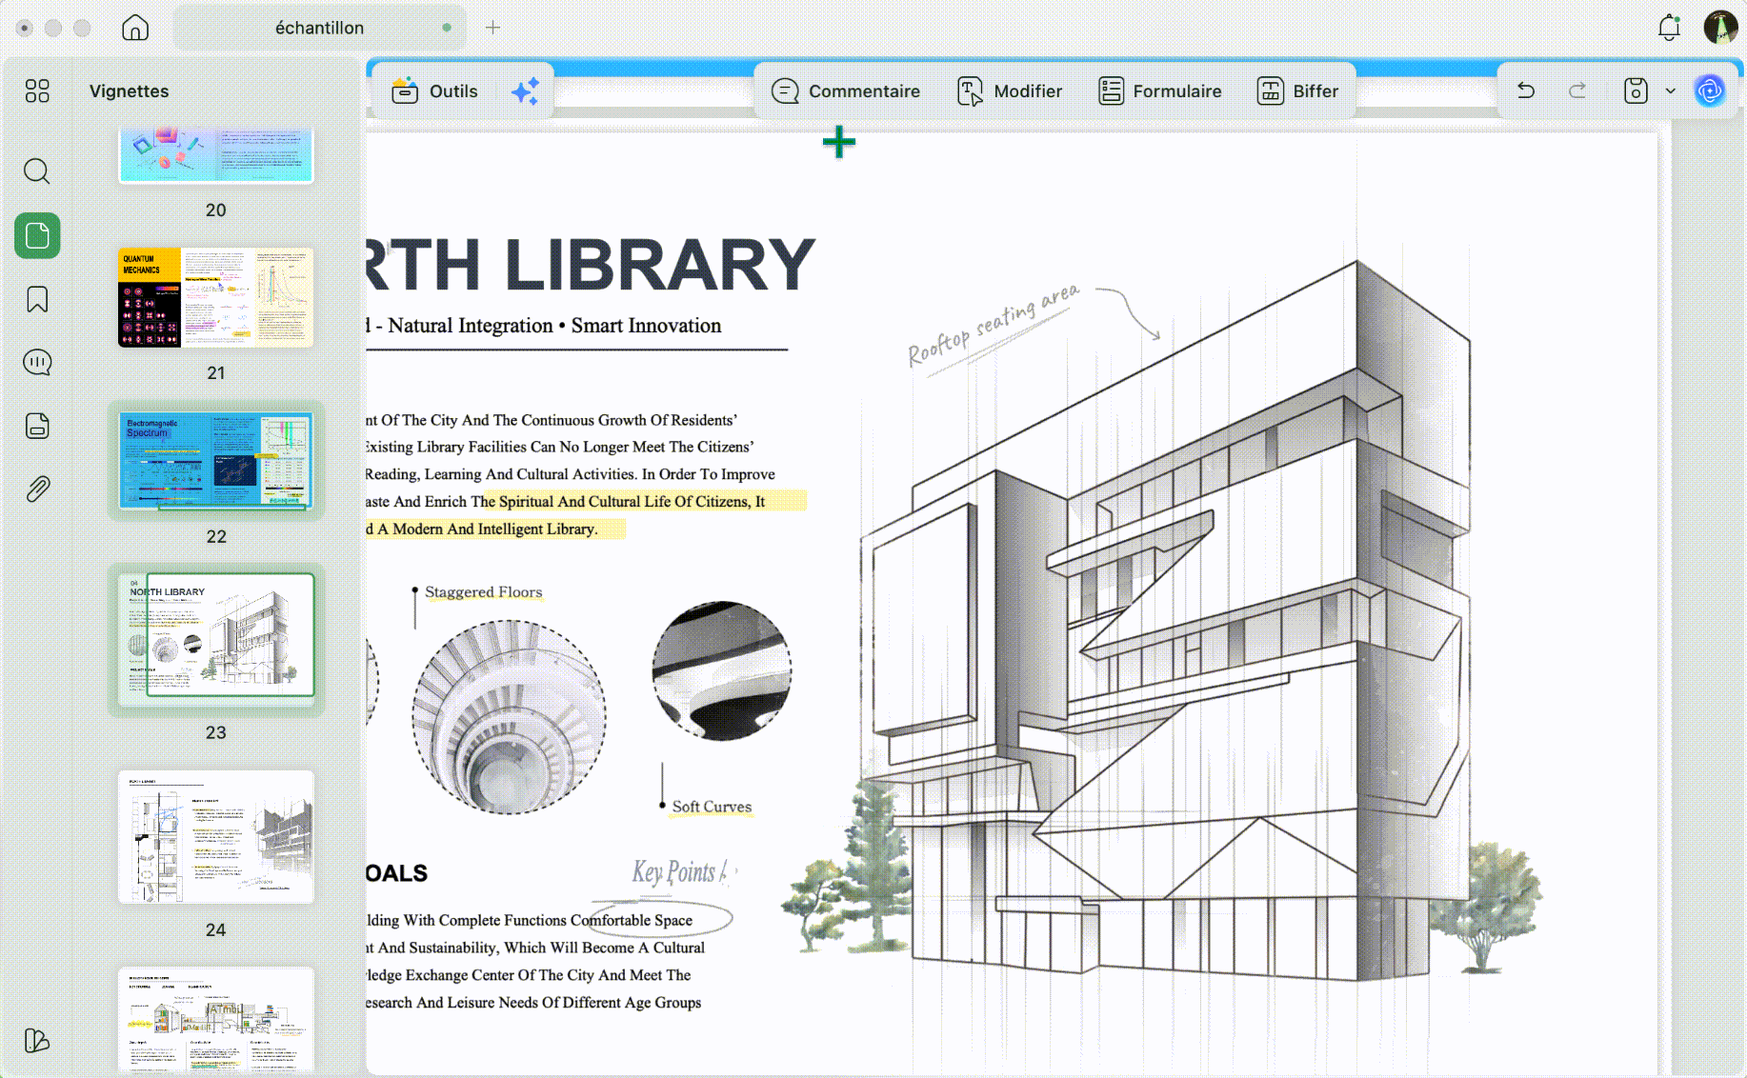Viewport: 1747px width, 1078px height.
Task: Click the 'Soft Curves' label
Action: pyautogui.click(x=712, y=807)
